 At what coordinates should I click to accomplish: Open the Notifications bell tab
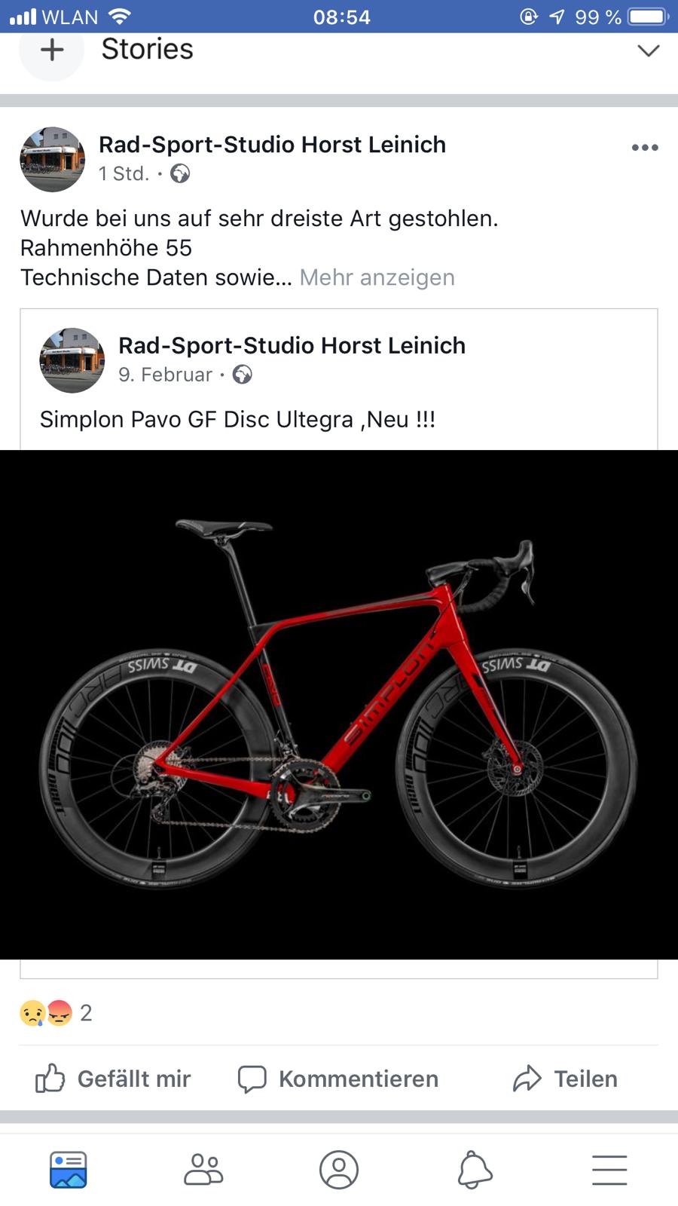coord(475,1170)
